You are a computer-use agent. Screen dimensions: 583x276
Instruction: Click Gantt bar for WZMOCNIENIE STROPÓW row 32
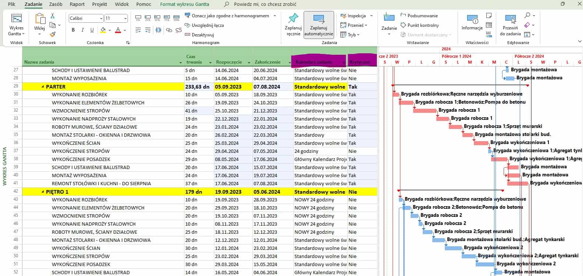(425, 111)
